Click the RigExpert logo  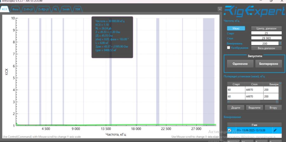pyautogui.click(x=254, y=11)
